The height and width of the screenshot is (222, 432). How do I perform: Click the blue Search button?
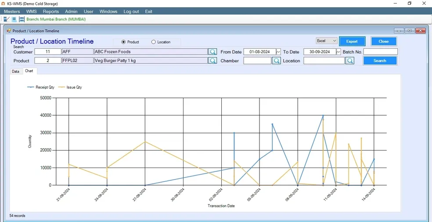point(380,61)
